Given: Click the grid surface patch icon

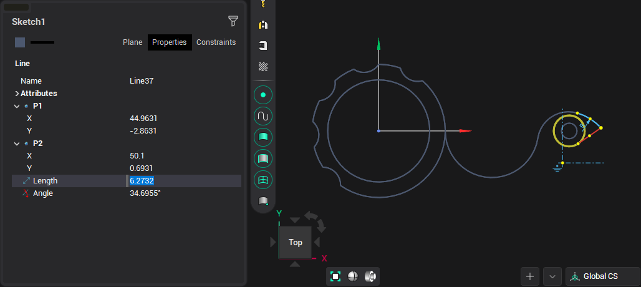Looking at the screenshot, I should click(263, 180).
